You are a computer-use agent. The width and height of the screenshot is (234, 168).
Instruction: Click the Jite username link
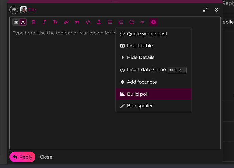coord(32,10)
